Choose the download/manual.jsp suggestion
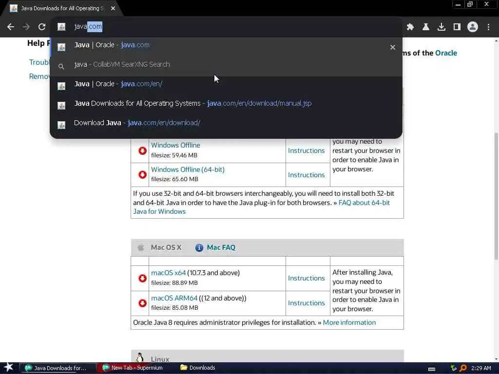Screen dimensions: 499x374 click(226, 105)
